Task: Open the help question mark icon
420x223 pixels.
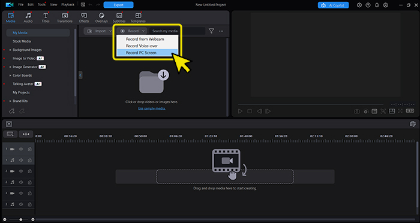Action: click(368, 5)
